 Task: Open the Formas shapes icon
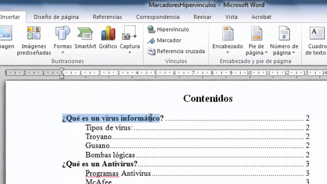pyautogui.click(x=63, y=33)
